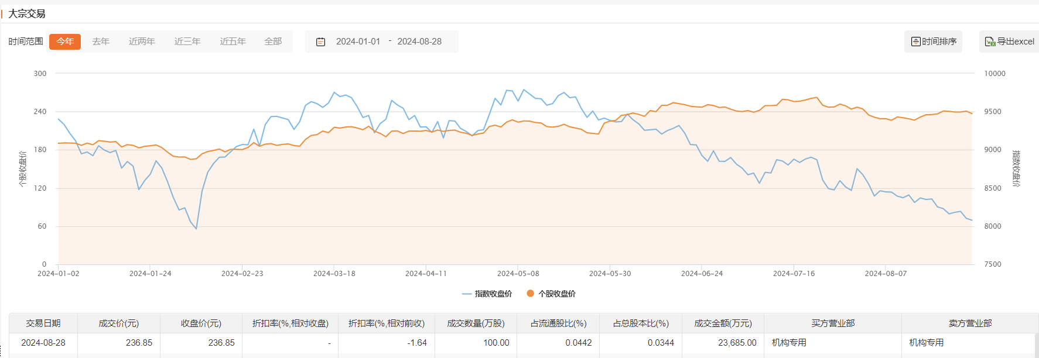The height and width of the screenshot is (358, 1039).
Task: Click the 成交金额(万元) column header
Action: 723,323
